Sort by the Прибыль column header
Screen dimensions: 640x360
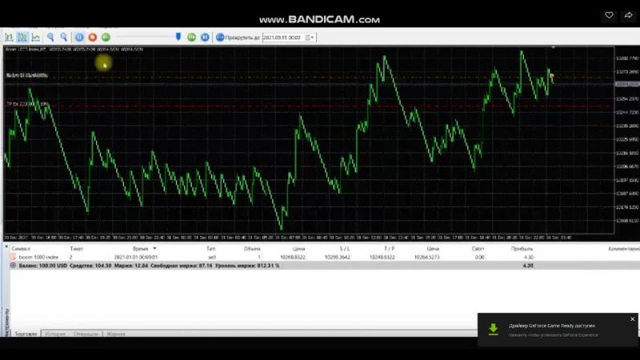tap(522, 249)
